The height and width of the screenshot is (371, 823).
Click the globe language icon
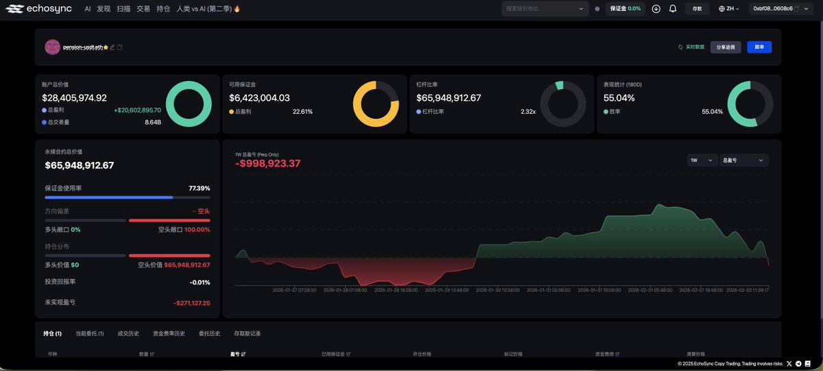(x=721, y=9)
